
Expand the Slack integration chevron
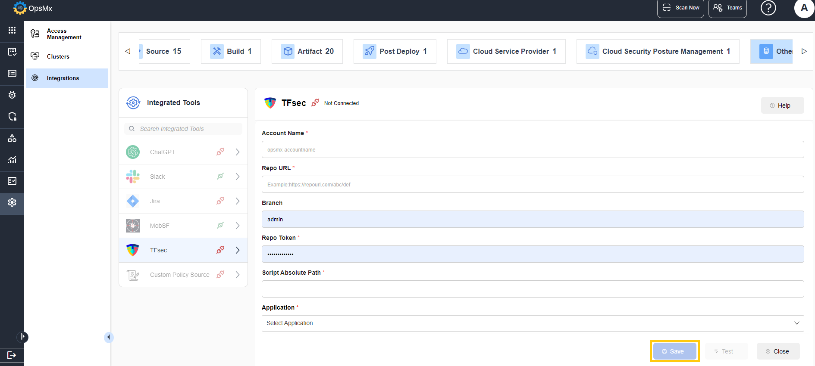pos(238,177)
